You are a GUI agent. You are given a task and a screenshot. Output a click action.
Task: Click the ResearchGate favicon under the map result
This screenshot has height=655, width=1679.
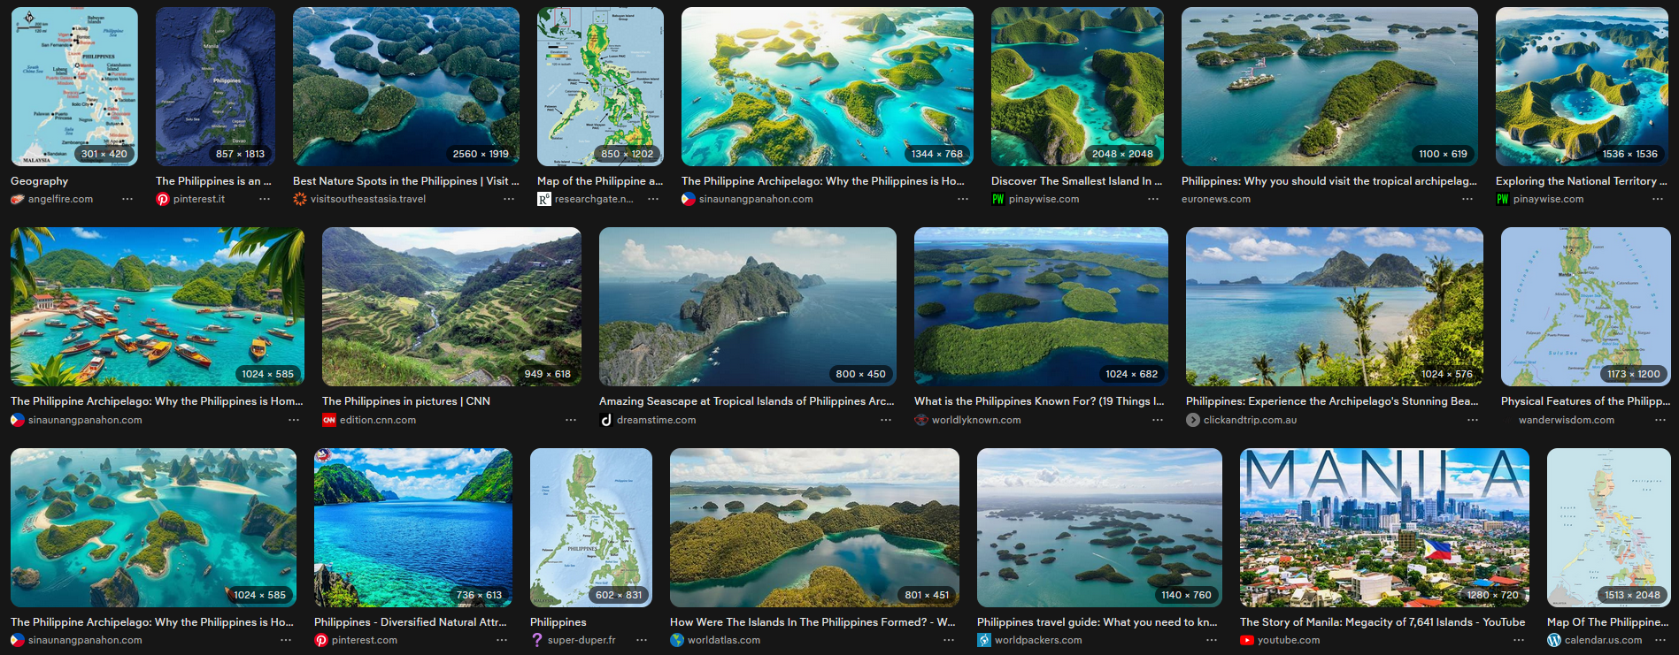(544, 200)
